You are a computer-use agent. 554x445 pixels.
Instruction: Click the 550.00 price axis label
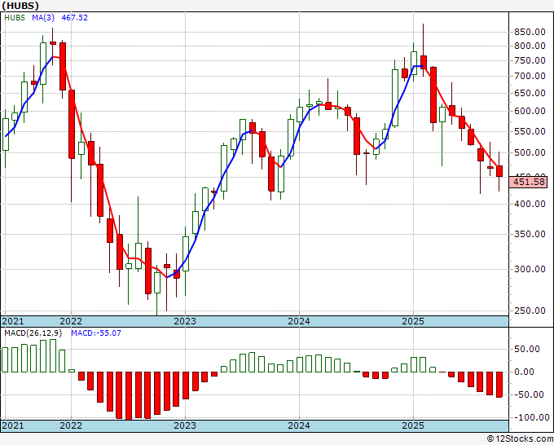529,131
